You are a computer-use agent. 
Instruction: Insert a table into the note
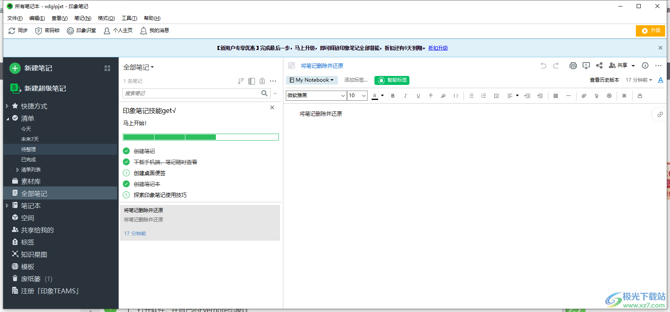[556, 96]
